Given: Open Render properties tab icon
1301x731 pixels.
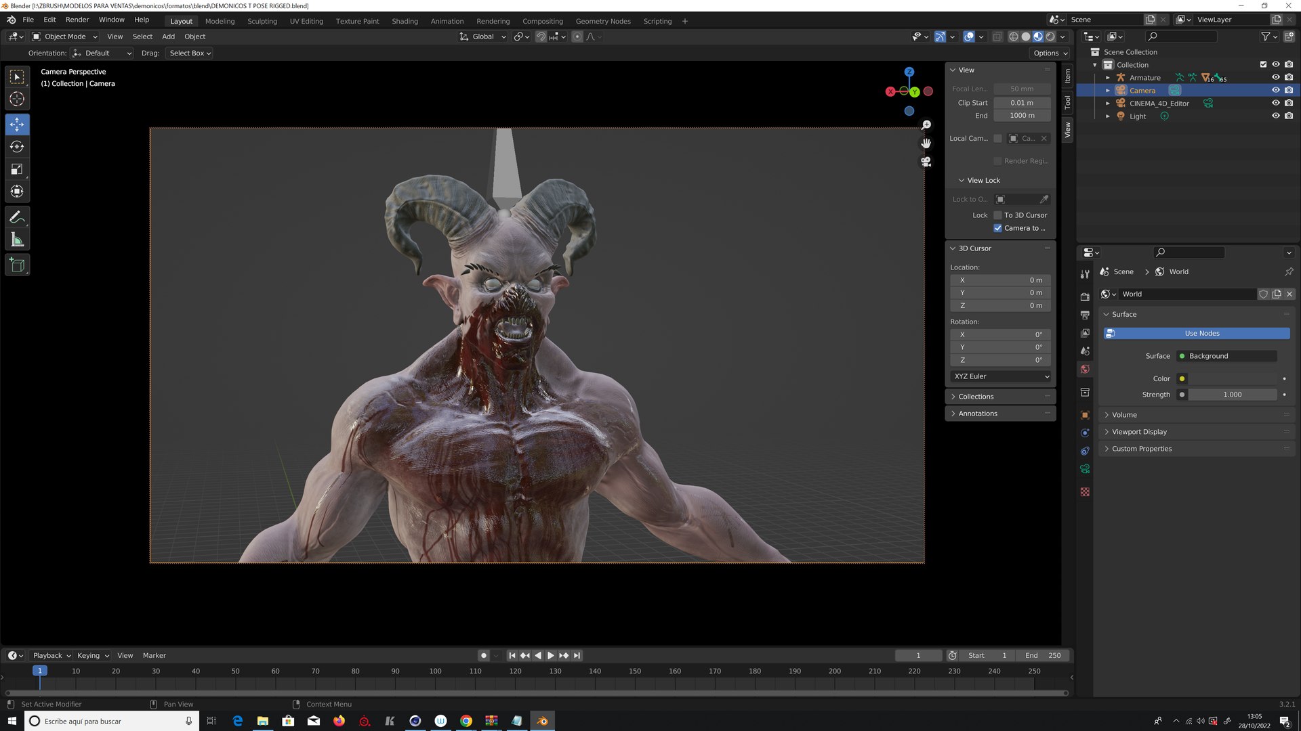Looking at the screenshot, I should coord(1085,297).
